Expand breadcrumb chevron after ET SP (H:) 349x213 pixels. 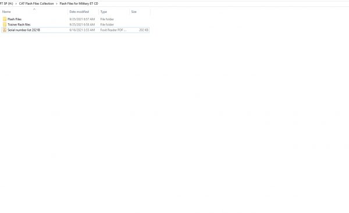click(16, 3)
